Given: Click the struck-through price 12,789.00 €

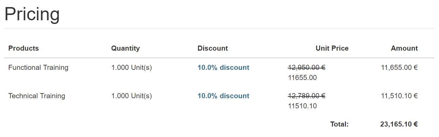Looking at the screenshot, I should pos(307,96).
